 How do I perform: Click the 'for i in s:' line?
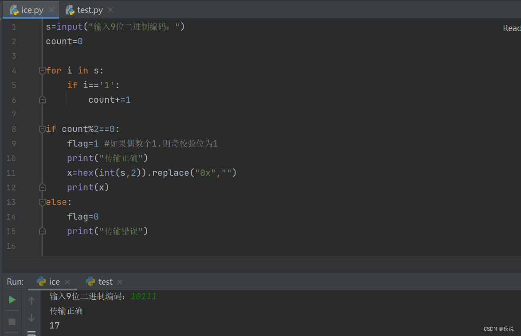point(74,70)
